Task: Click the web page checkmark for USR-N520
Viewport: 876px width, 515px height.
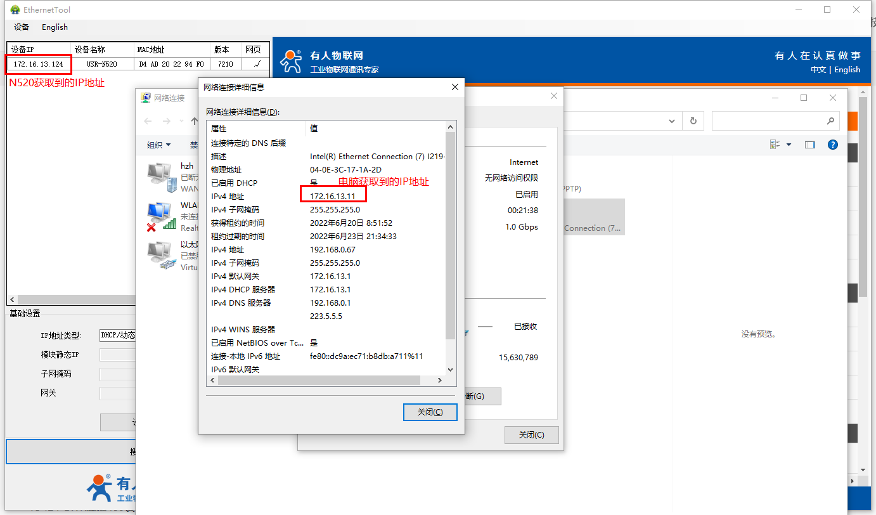Action: (x=256, y=64)
